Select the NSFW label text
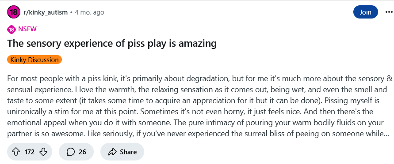Image resolution: width=394 pixels, height=164 pixels. coord(27,29)
